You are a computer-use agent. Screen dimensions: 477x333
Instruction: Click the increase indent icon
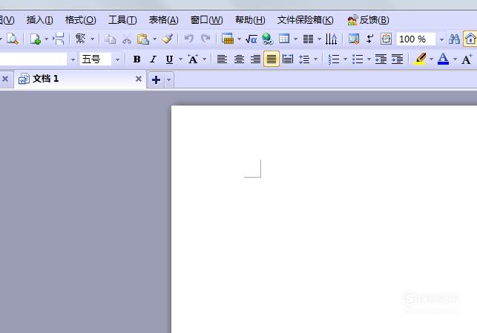[x=397, y=59]
